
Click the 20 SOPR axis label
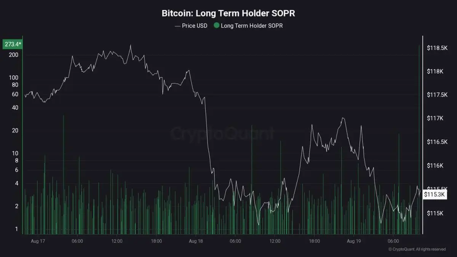15,131
